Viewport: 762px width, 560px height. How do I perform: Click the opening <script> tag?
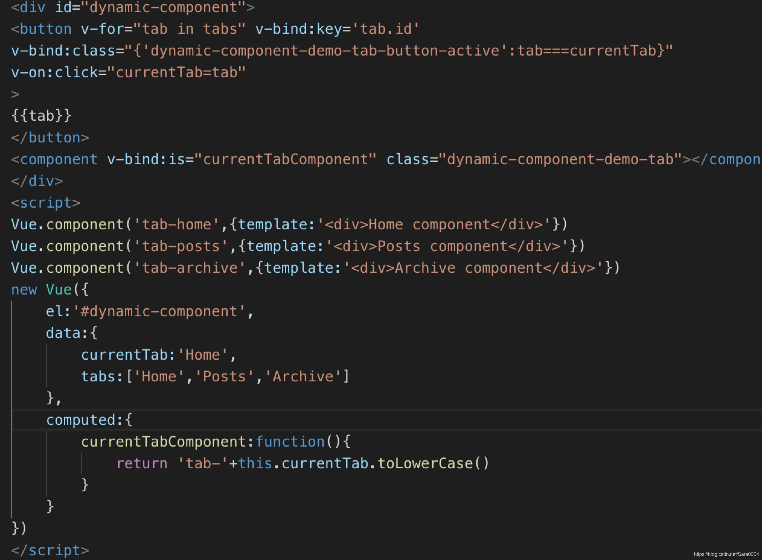click(x=46, y=203)
